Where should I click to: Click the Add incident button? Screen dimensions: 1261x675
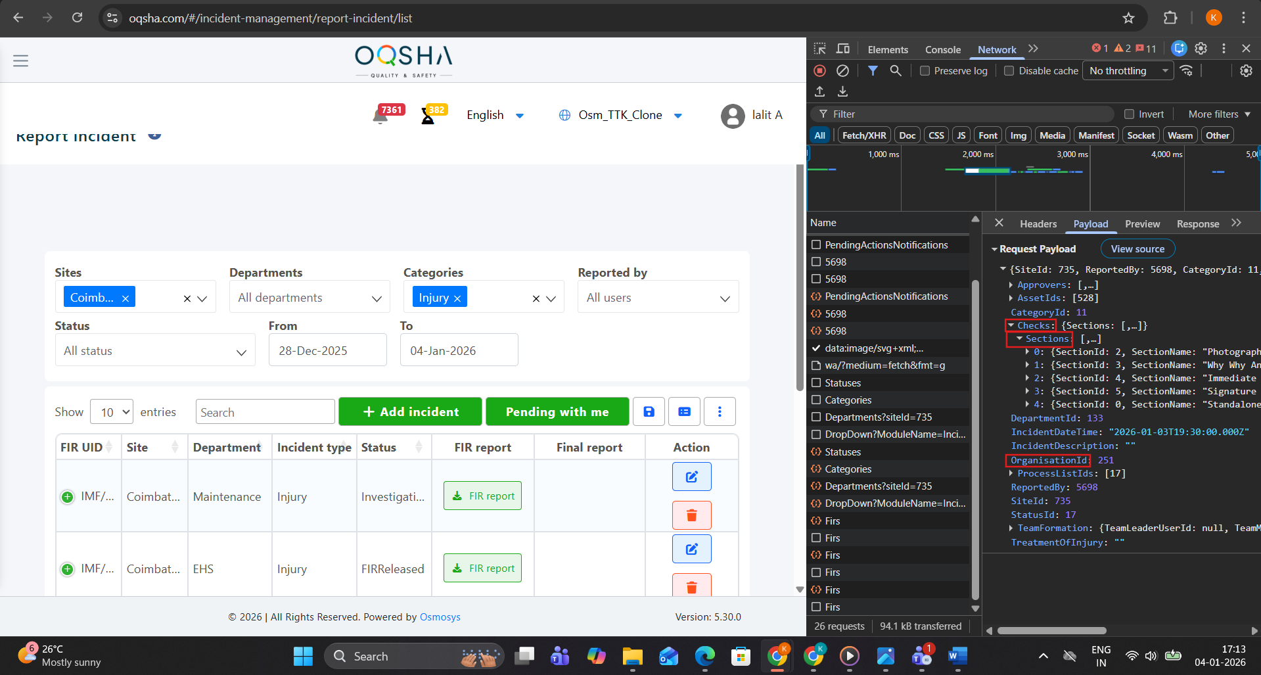click(x=410, y=411)
